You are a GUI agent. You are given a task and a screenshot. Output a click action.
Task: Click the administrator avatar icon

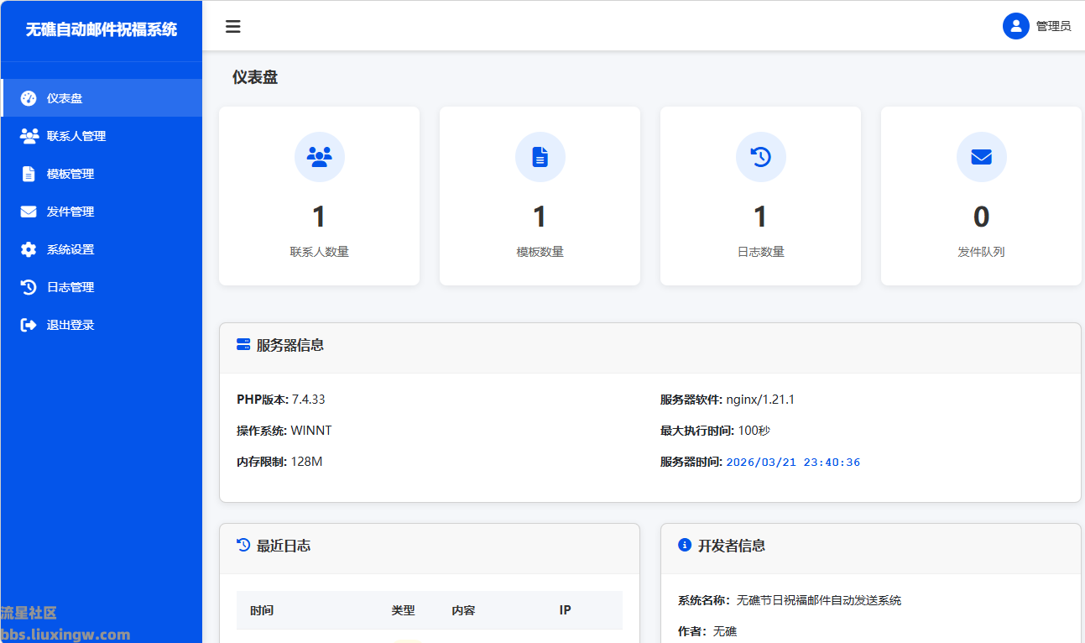click(x=1016, y=26)
